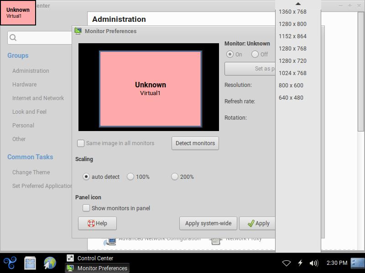This screenshot has width=365, height=273.
Task: Click the search magnifier icon
Action: pos(13,37)
